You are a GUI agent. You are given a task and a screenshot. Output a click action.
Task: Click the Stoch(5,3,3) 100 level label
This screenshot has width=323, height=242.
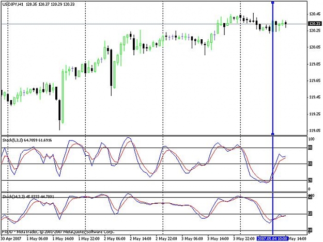(x=311, y=139)
